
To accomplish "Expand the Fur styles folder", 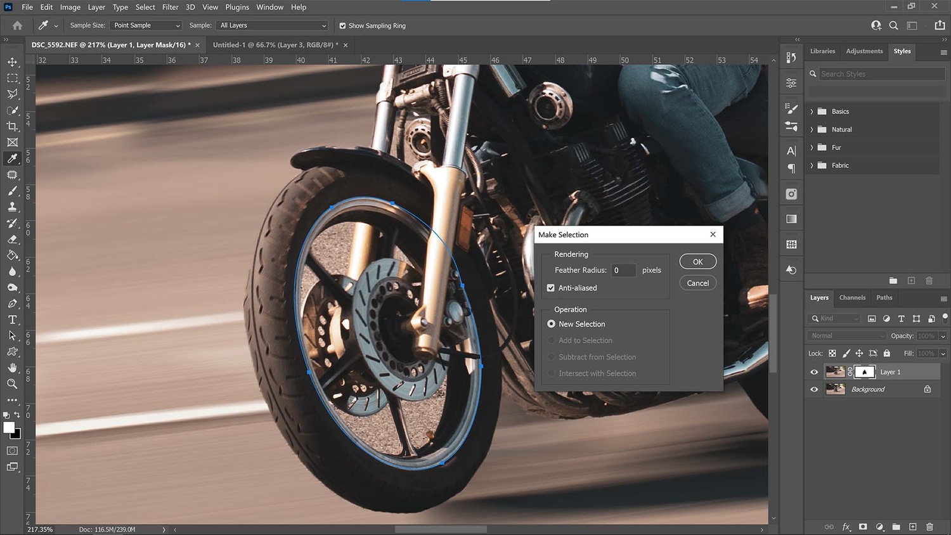I will click(812, 148).
